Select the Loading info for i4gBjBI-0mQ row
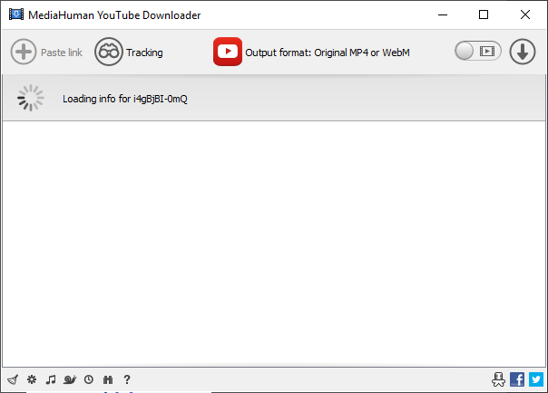The height and width of the screenshot is (393, 548). pos(274,99)
